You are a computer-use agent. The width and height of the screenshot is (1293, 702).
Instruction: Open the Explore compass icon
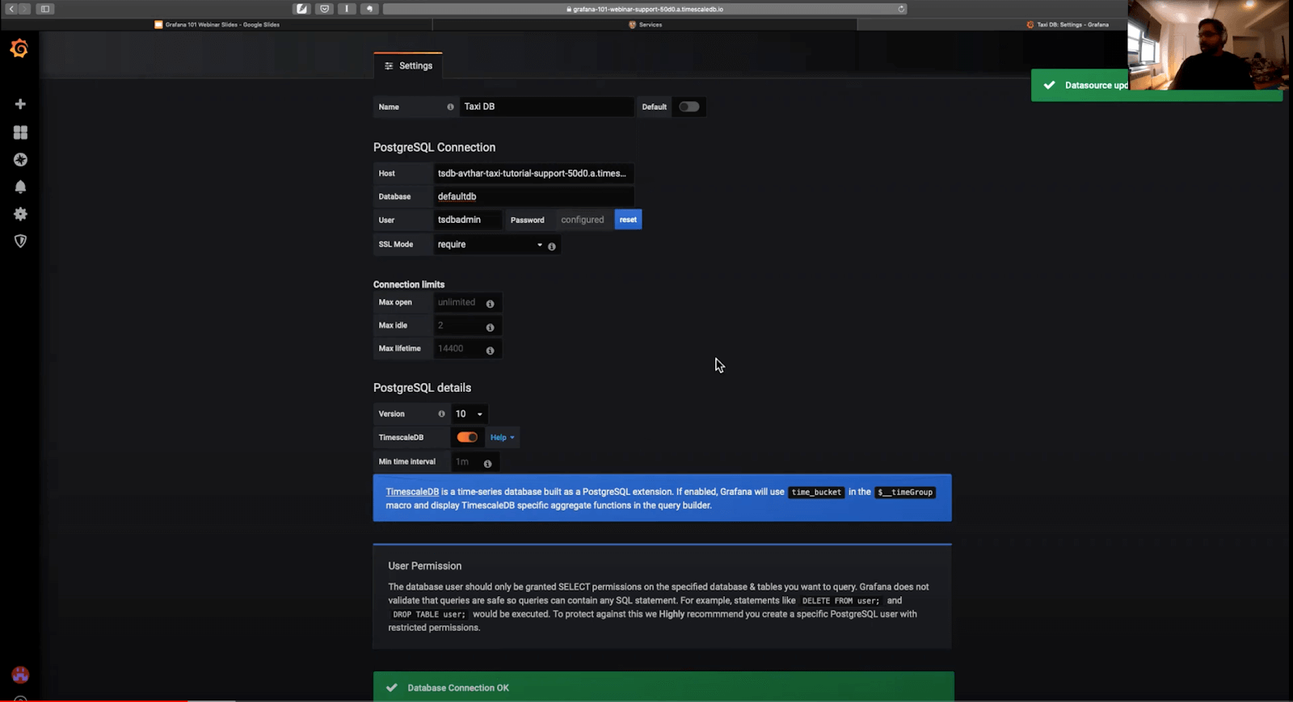(20, 160)
